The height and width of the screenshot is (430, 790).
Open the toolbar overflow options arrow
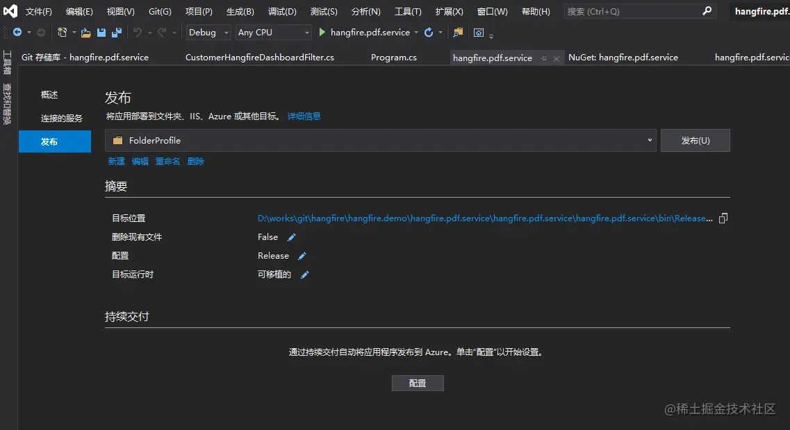click(x=491, y=36)
